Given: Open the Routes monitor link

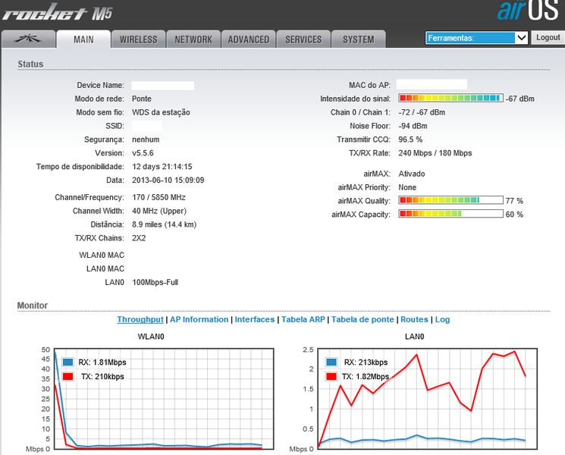Looking at the screenshot, I should [414, 319].
